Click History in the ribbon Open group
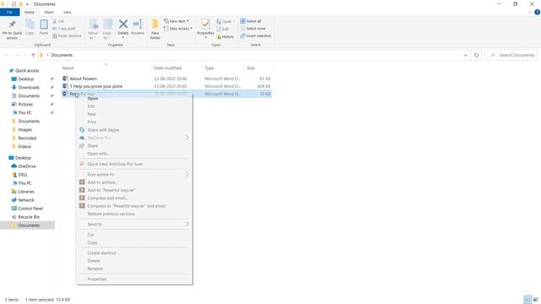The width and height of the screenshot is (541, 304). tap(226, 36)
